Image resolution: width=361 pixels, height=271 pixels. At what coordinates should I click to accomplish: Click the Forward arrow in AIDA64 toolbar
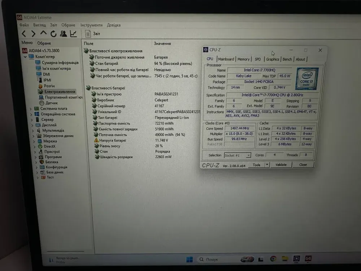click(x=33, y=34)
